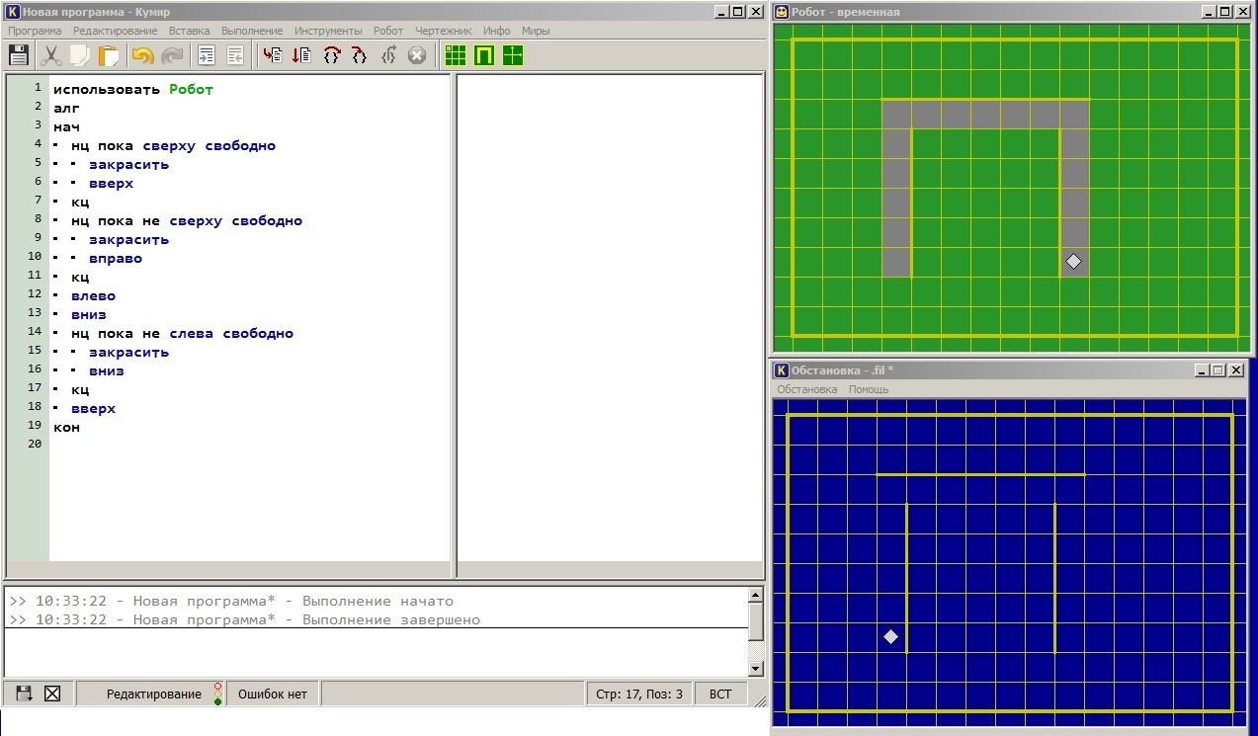Screen dimensions: 1258x736
Task: Toggle the crossed box icon in status bar
Action: pyautogui.click(x=52, y=694)
